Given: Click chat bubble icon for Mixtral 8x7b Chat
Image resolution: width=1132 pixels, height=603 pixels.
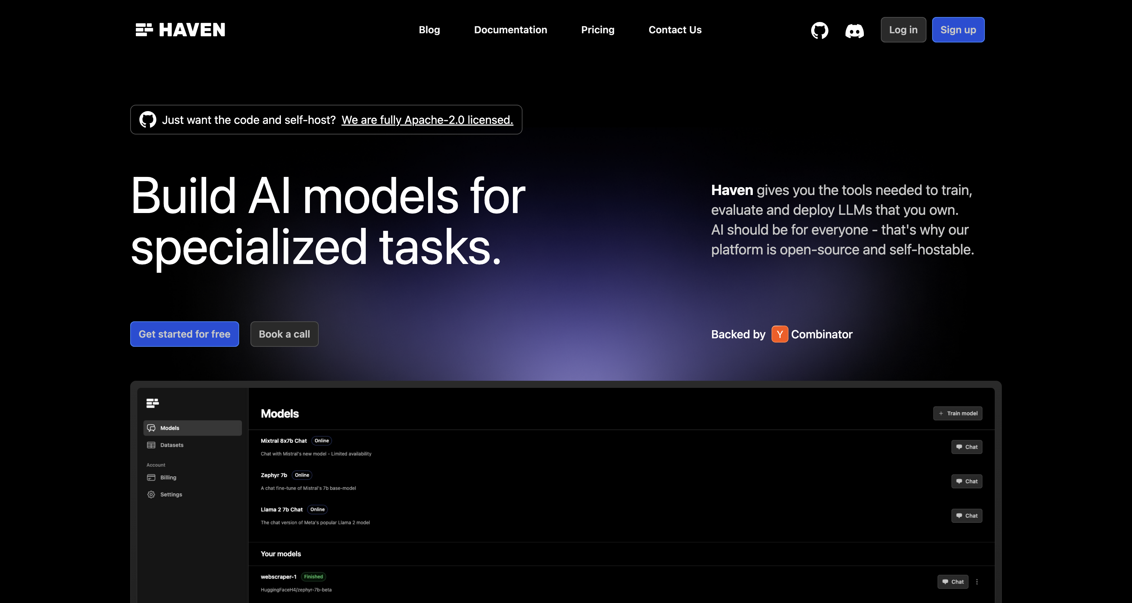Looking at the screenshot, I should pyautogui.click(x=959, y=447).
